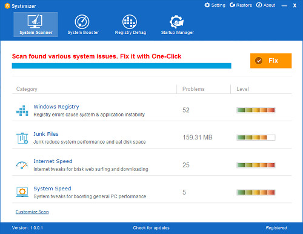
Task: Open the Customize Scan link
Action: [x=32, y=212]
